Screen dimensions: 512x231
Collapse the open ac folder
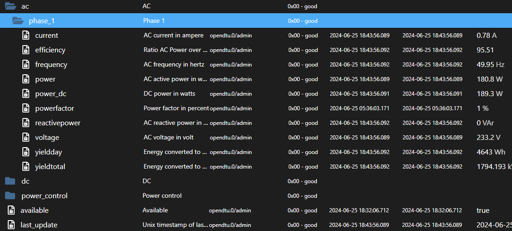coord(10,6)
